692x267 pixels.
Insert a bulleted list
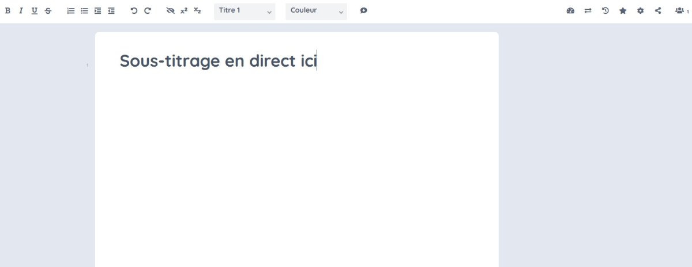tap(84, 11)
